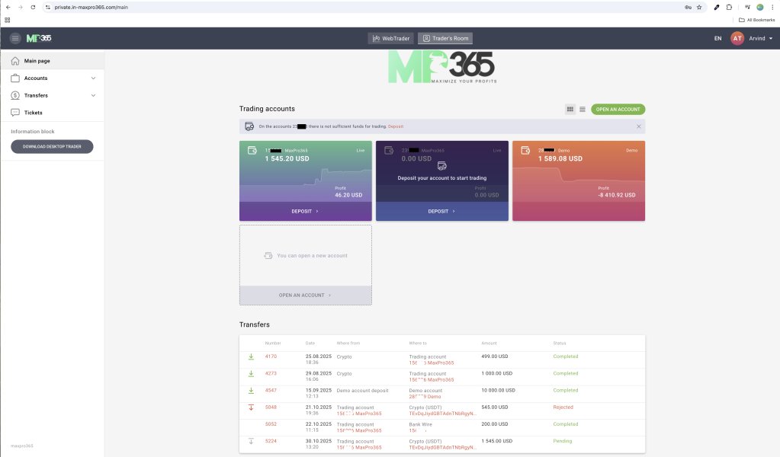Screen dimensions: 780x457
Task: Click the green Open an Account button
Action: 618,109
